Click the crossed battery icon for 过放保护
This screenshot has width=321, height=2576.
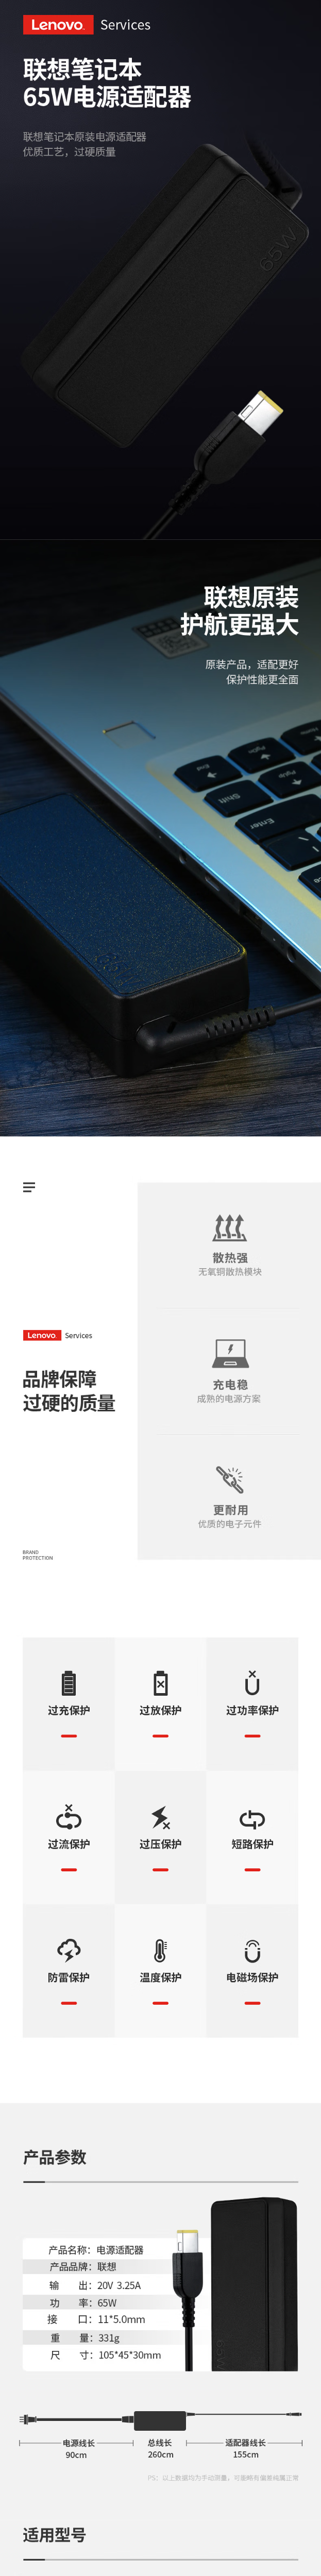pyautogui.click(x=160, y=1682)
